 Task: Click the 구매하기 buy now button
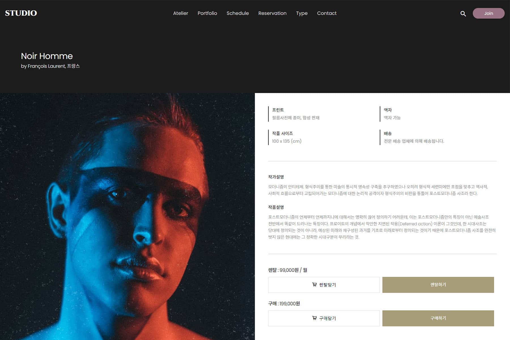tap(438, 318)
